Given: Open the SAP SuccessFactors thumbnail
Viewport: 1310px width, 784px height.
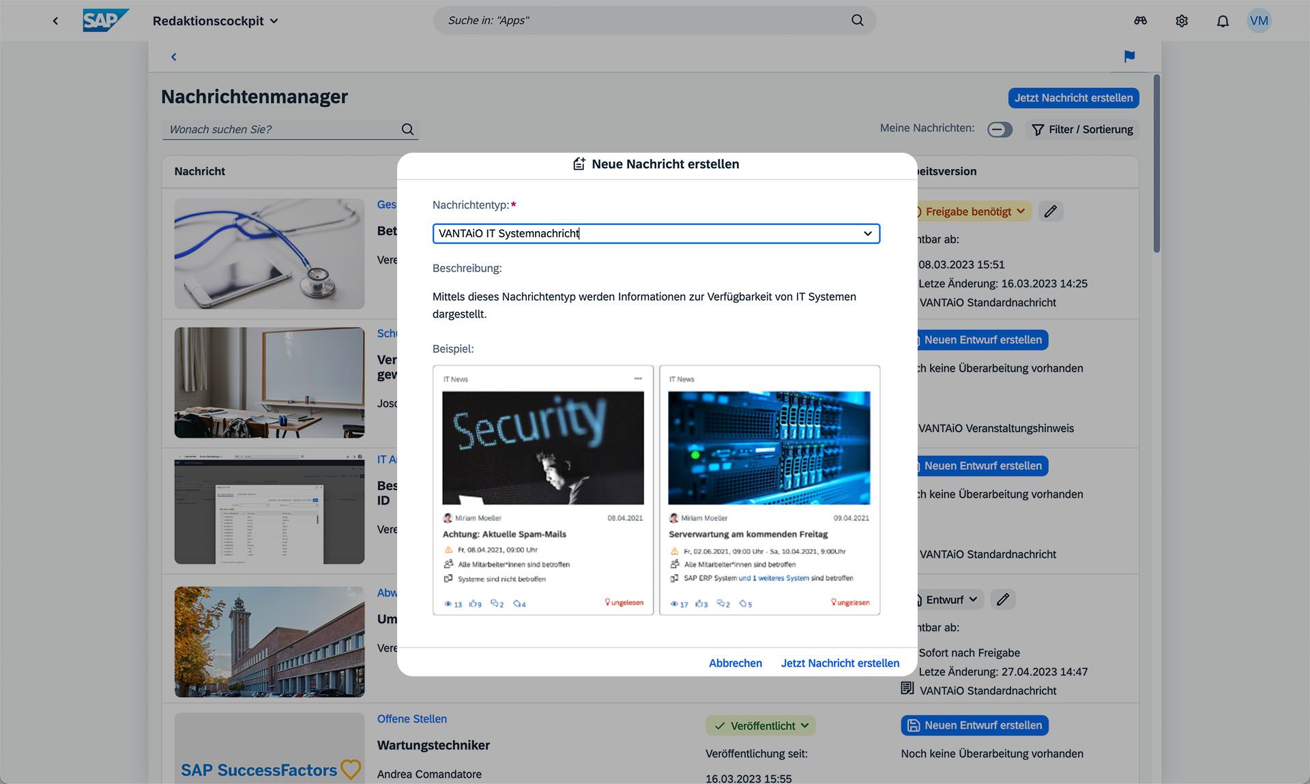Looking at the screenshot, I should coord(270,749).
